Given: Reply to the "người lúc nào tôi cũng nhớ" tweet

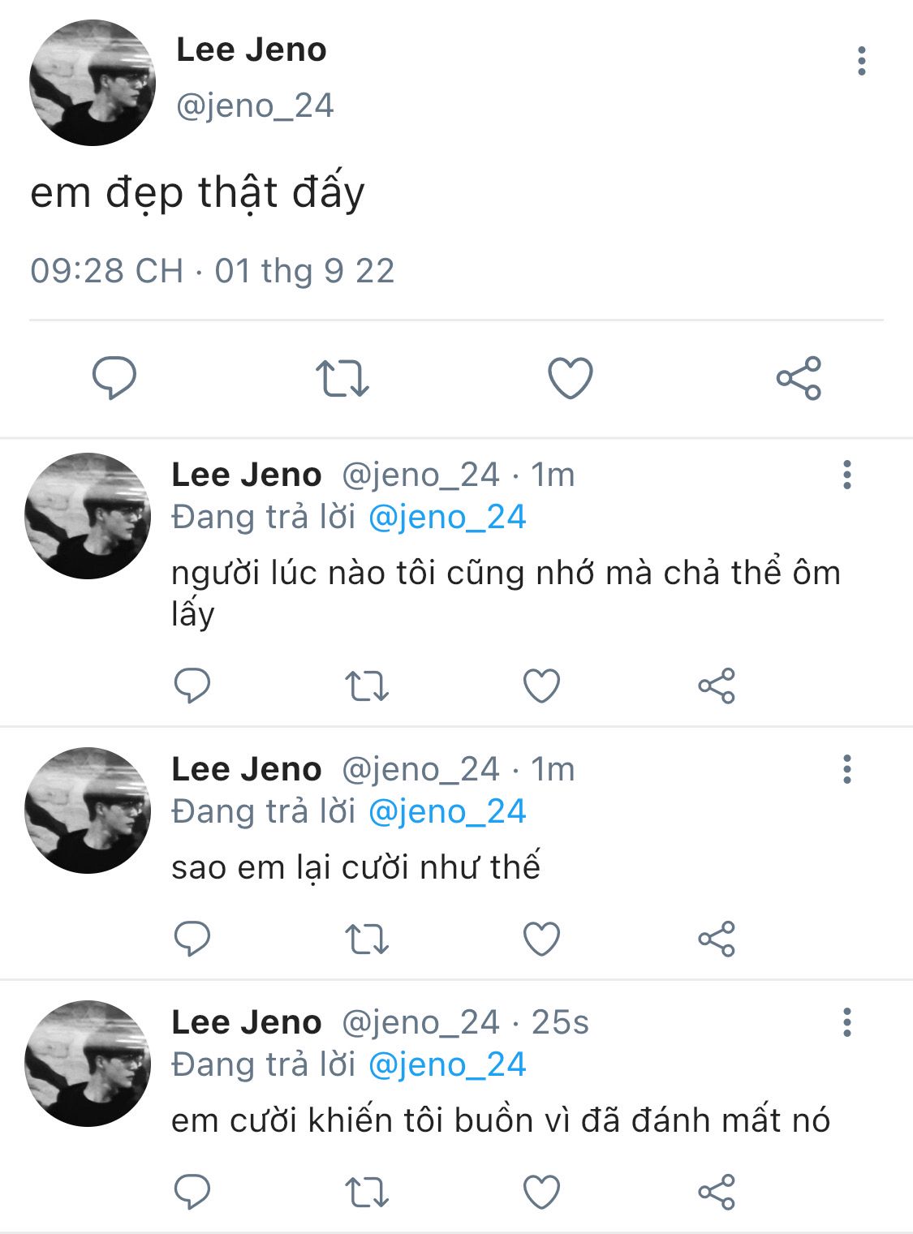Looking at the screenshot, I should (192, 686).
